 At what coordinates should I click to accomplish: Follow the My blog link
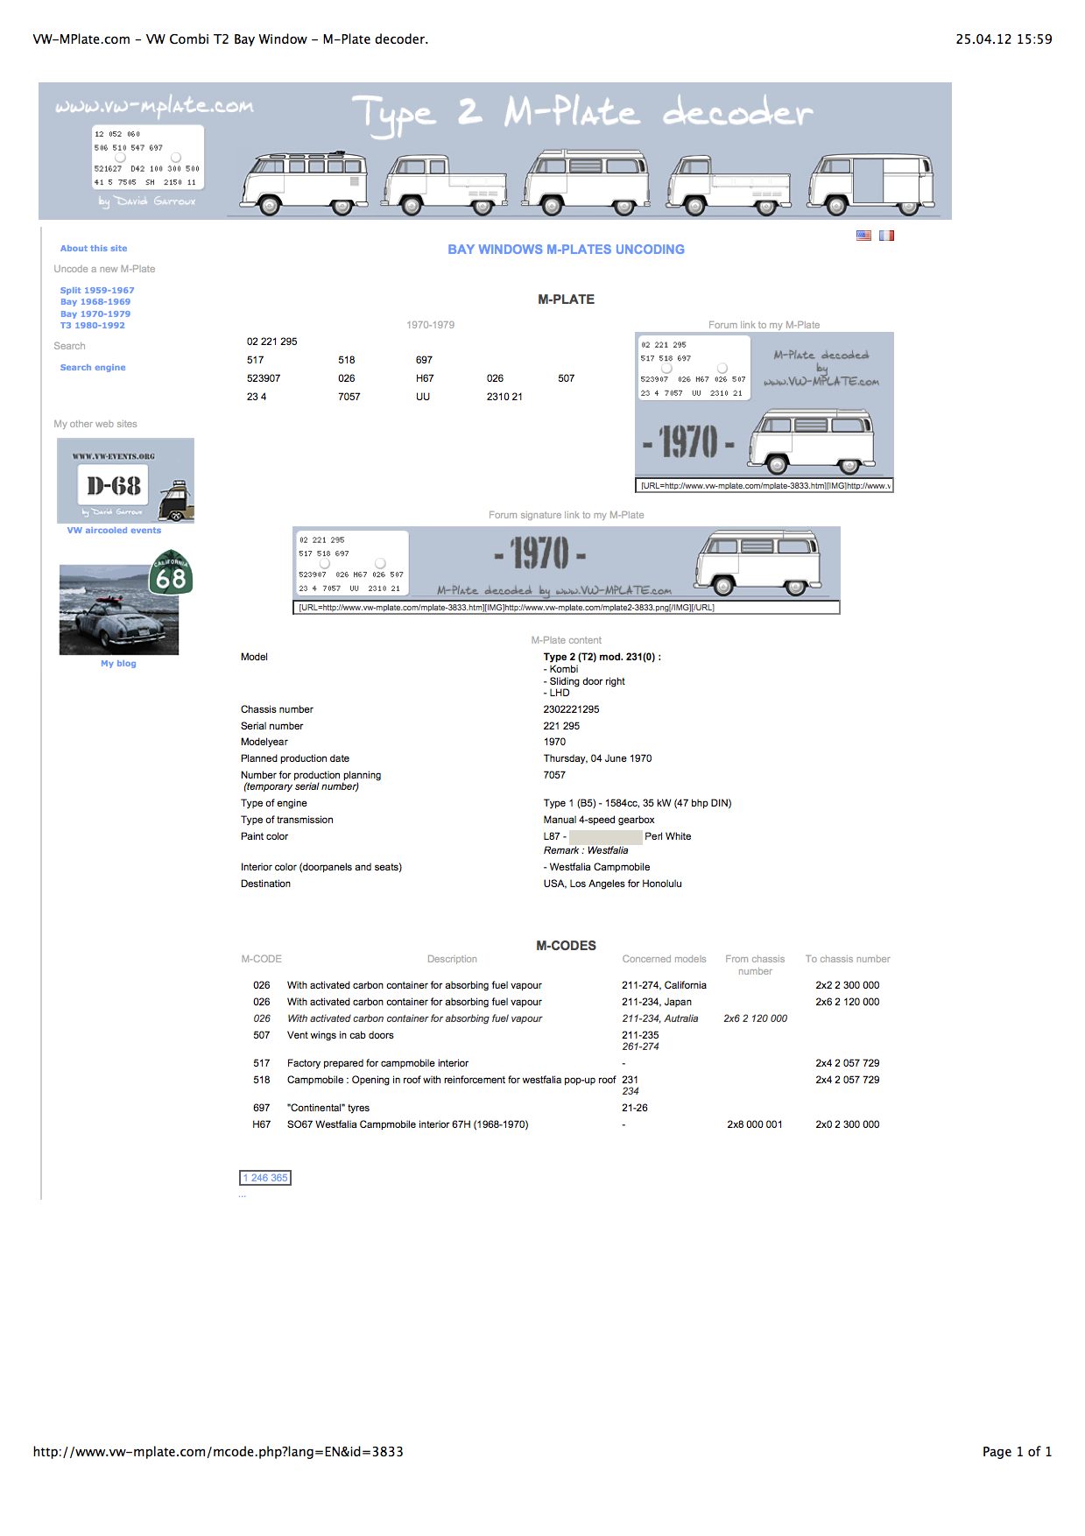point(118,664)
